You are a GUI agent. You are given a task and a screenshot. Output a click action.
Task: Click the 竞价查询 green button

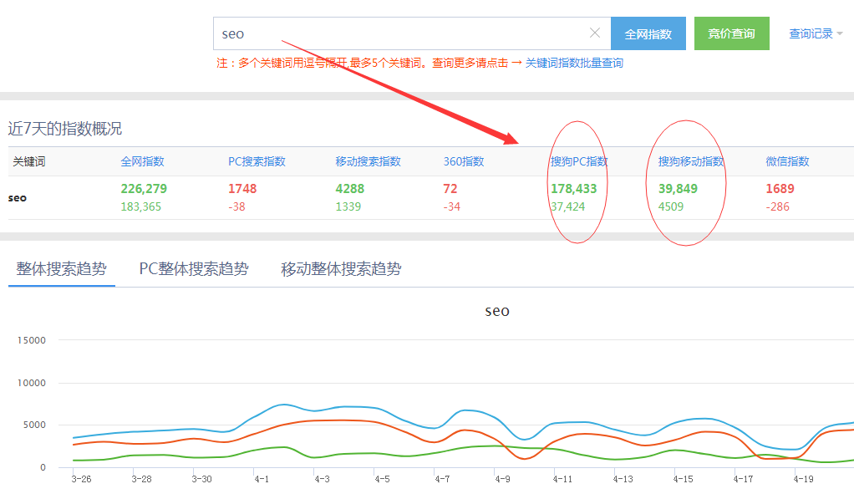tap(731, 33)
